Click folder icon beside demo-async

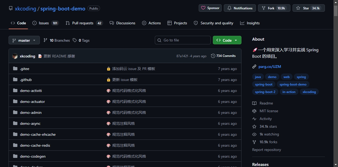tap(15, 123)
